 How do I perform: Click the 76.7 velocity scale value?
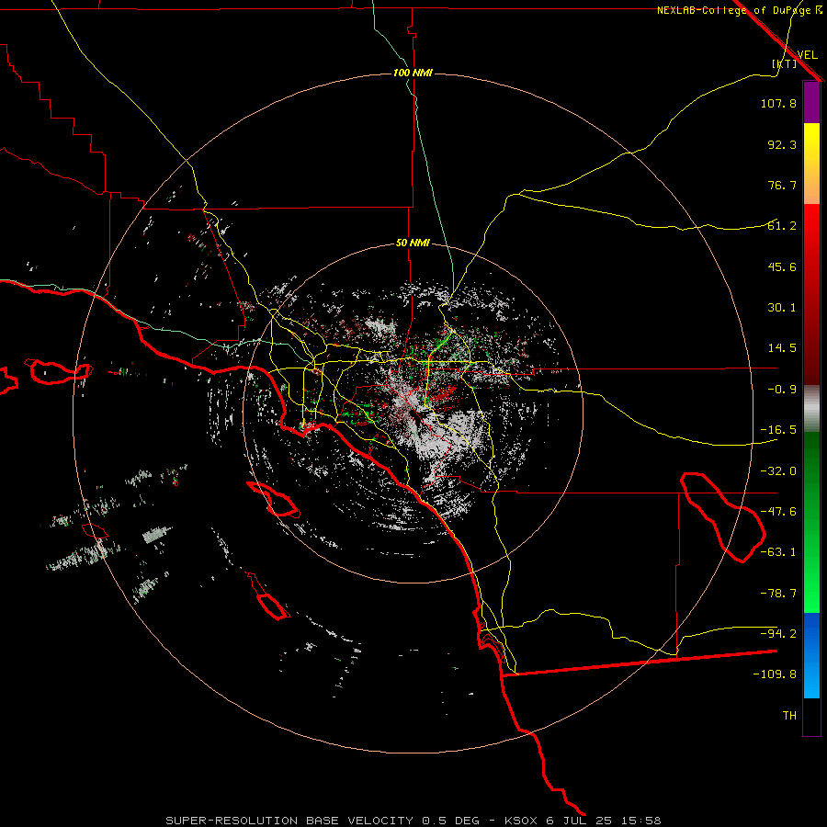point(782,185)
